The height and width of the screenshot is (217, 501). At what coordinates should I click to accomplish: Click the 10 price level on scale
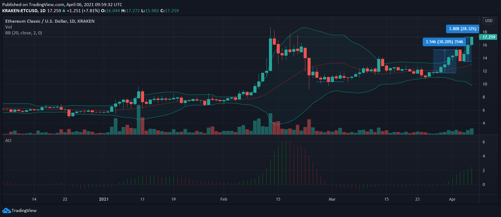pyautogui.click(x=485, y=84)
